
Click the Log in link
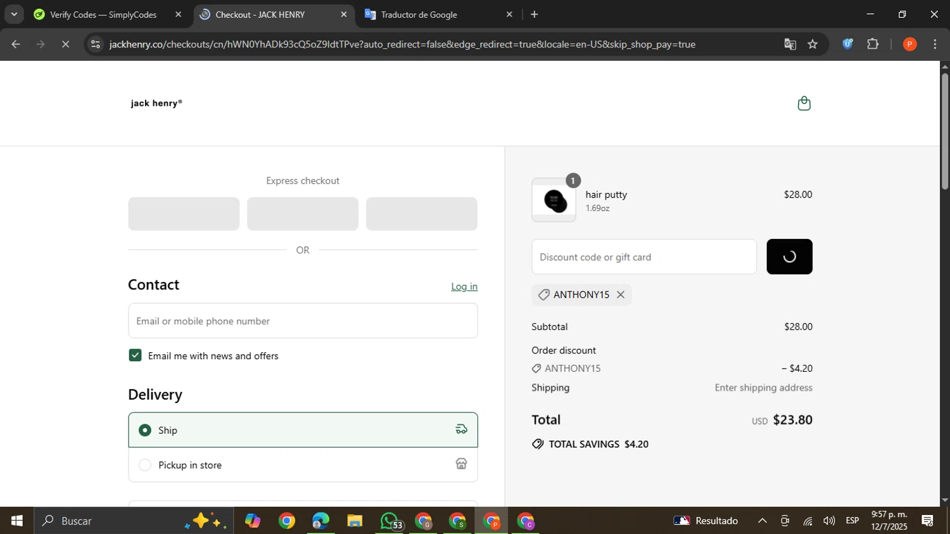pyautogui.click(x=464, y=286)
